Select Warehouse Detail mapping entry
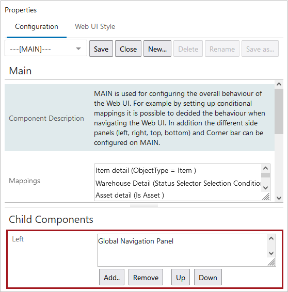Screen dimensions: 288x292 178,183
